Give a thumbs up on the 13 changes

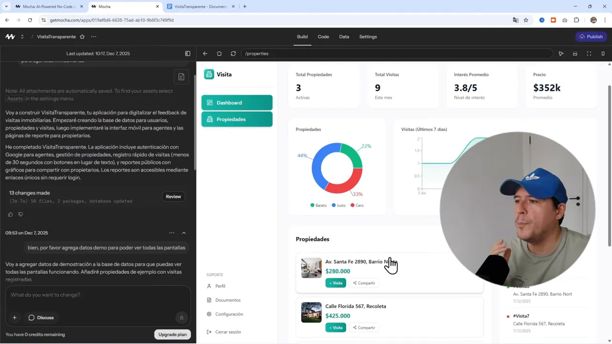tap(10, 214)
